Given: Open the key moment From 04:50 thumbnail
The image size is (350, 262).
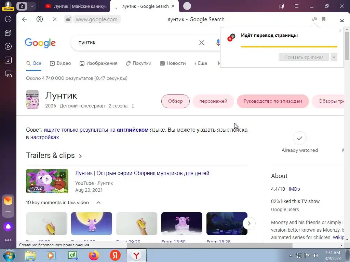Looking at the screenshot, I should [x=92, y=223].
